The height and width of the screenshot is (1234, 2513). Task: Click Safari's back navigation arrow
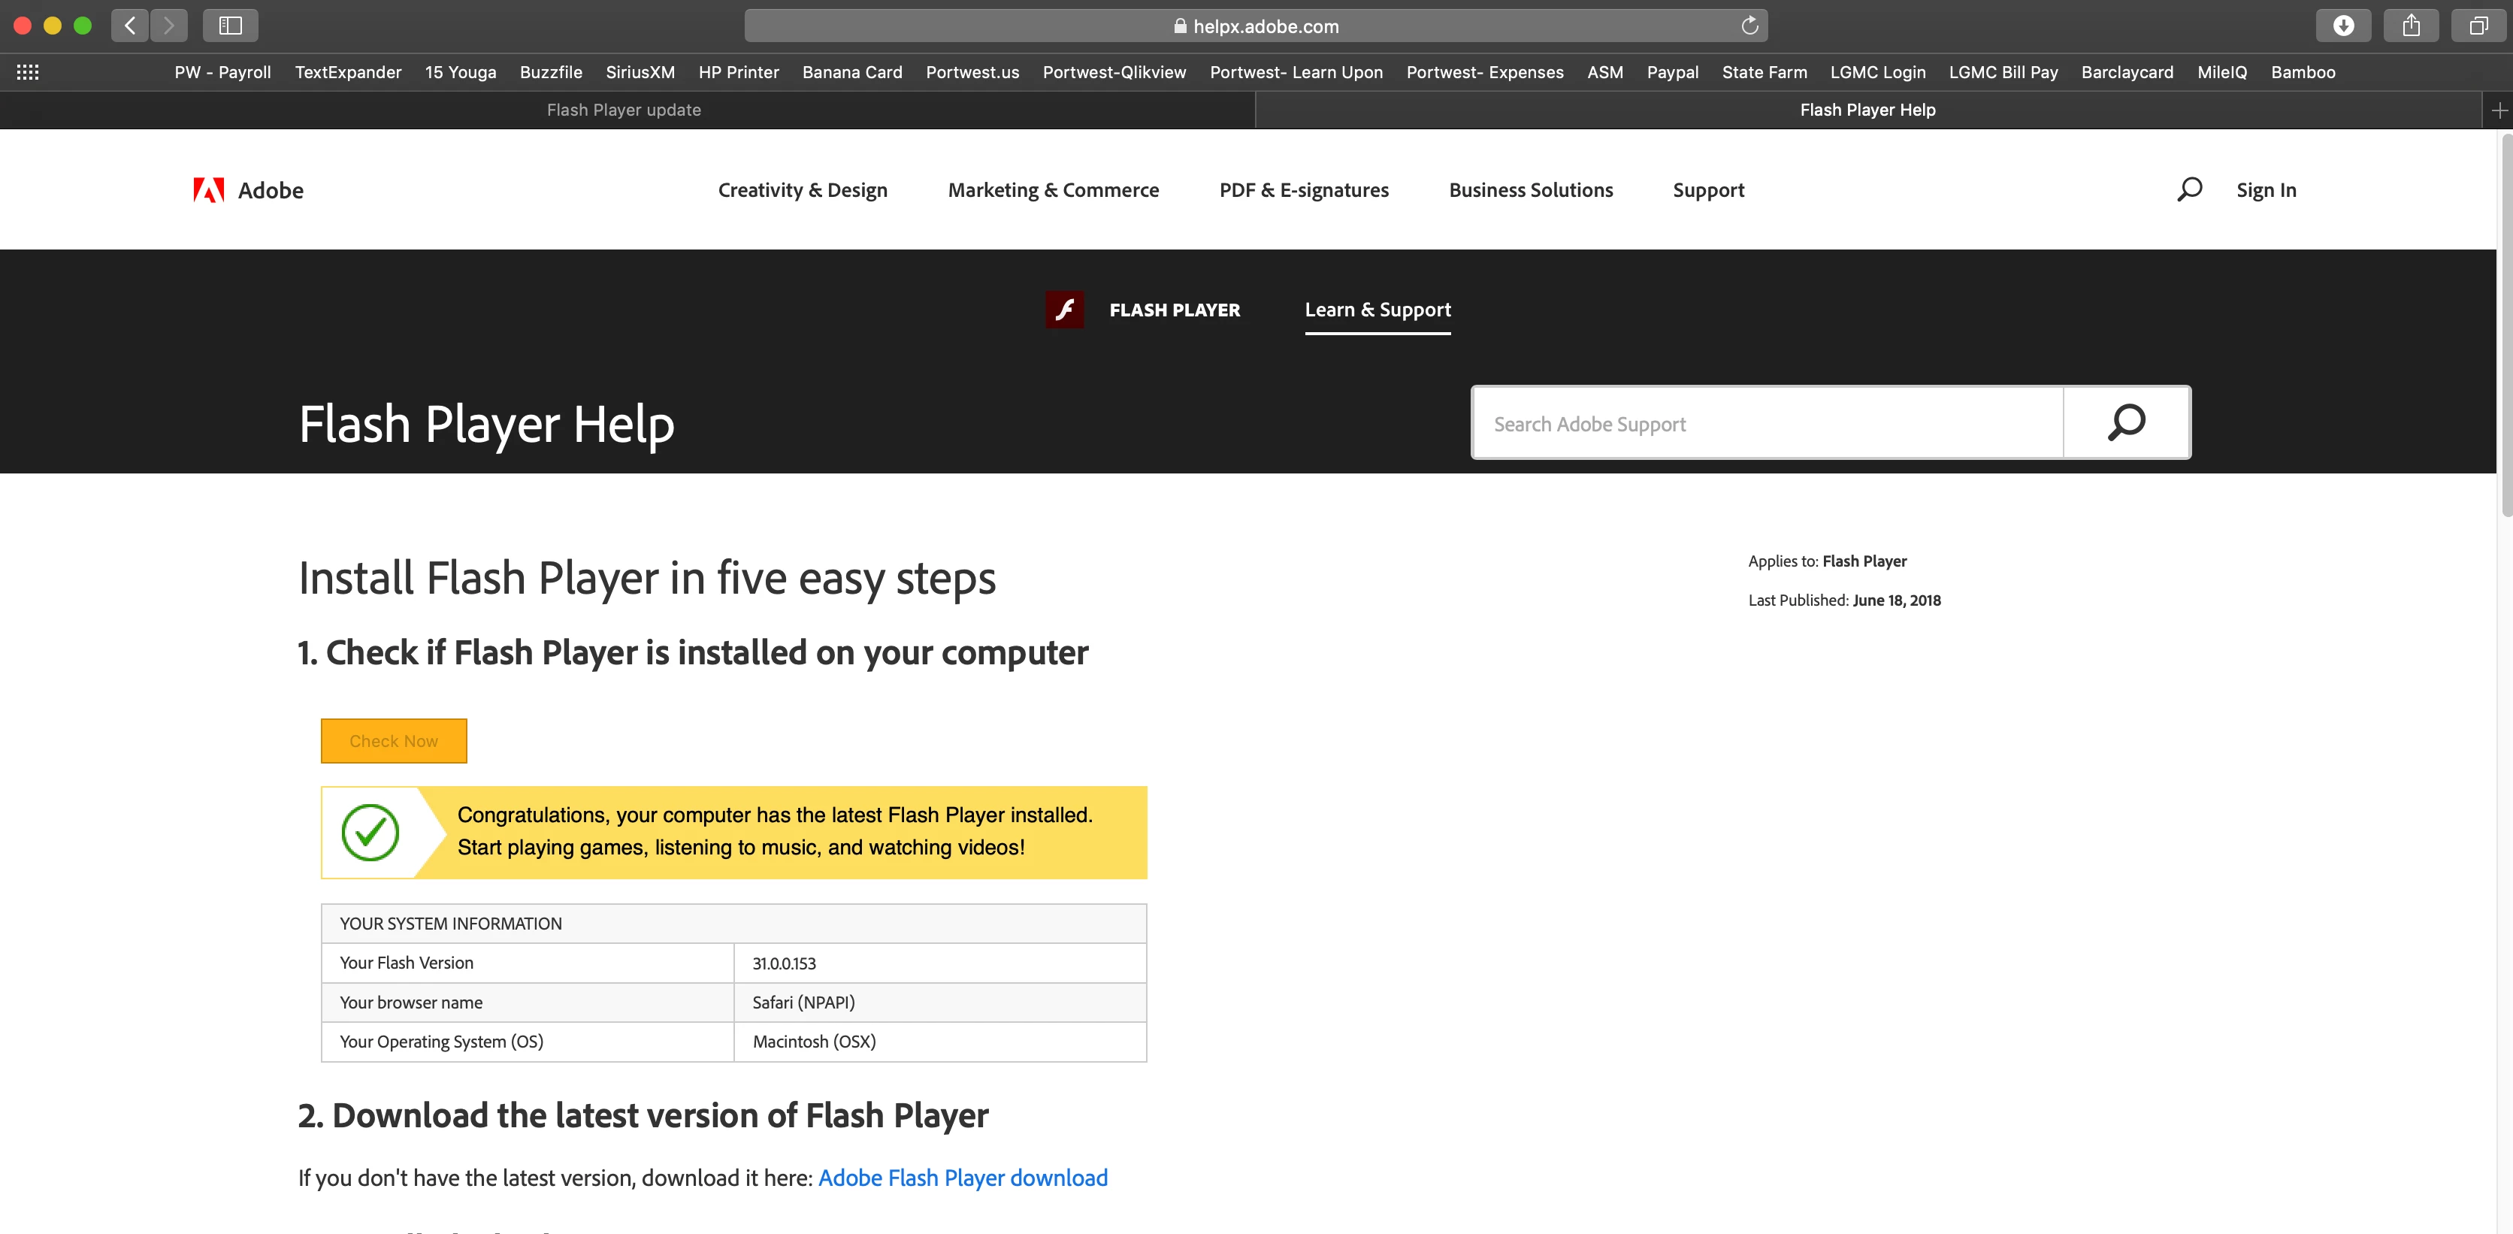tap(130, 26)
